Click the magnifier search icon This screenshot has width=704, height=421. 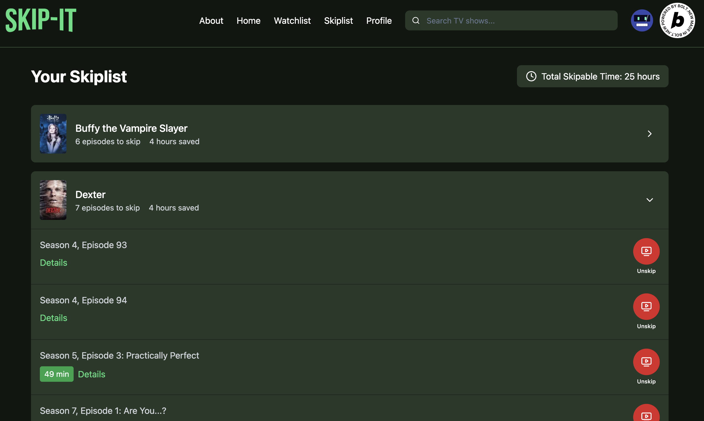(x=416, y=21)
